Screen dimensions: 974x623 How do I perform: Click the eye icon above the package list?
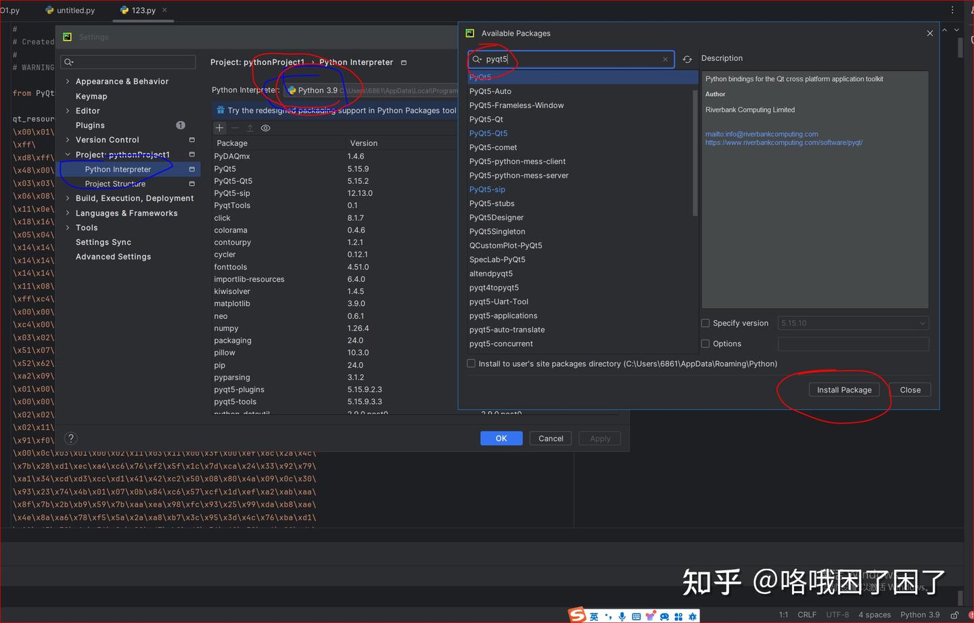265,128
